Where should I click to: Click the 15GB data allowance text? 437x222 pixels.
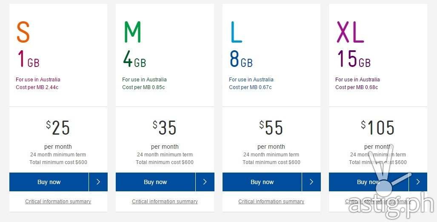coord(354,59)
